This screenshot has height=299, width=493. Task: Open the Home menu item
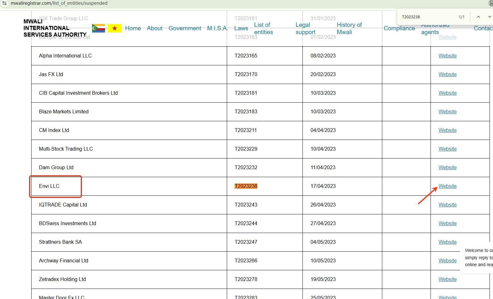[133, 28]
